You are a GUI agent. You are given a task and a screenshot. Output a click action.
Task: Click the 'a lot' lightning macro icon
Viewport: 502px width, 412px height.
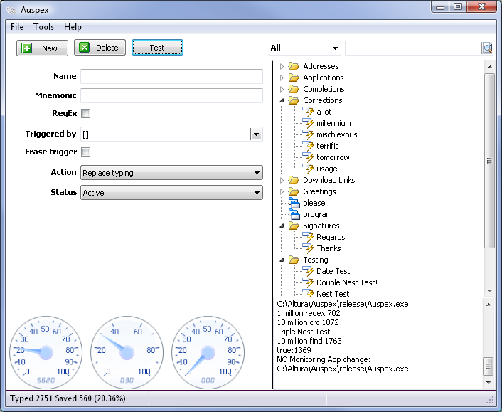tap(308, 112)
